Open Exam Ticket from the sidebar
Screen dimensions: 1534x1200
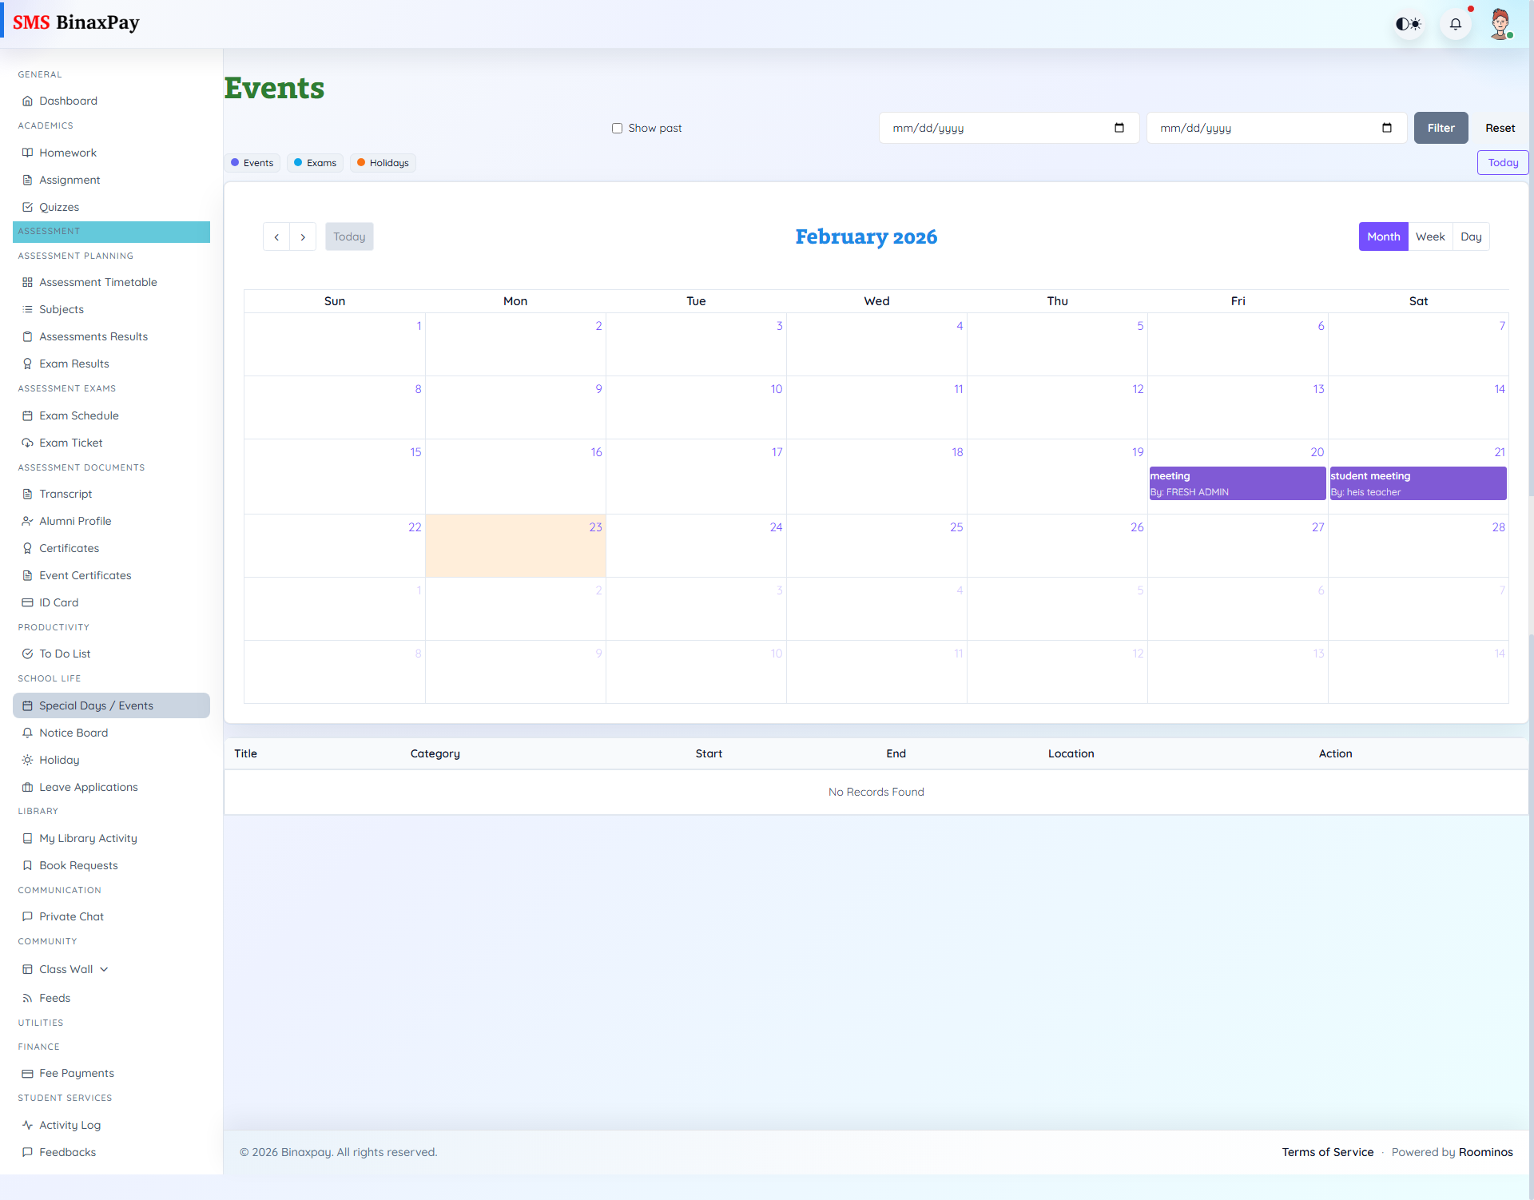pyautogui.click(x=70, y=442)
